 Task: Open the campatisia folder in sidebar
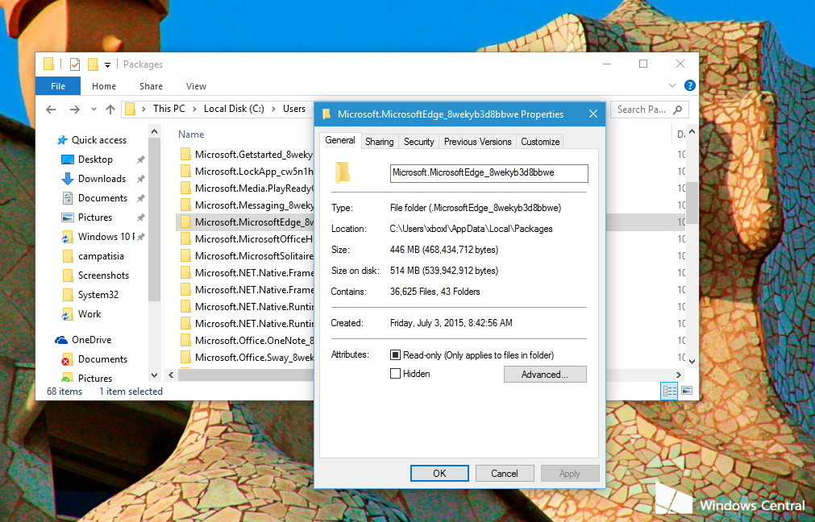coord(101,256)
